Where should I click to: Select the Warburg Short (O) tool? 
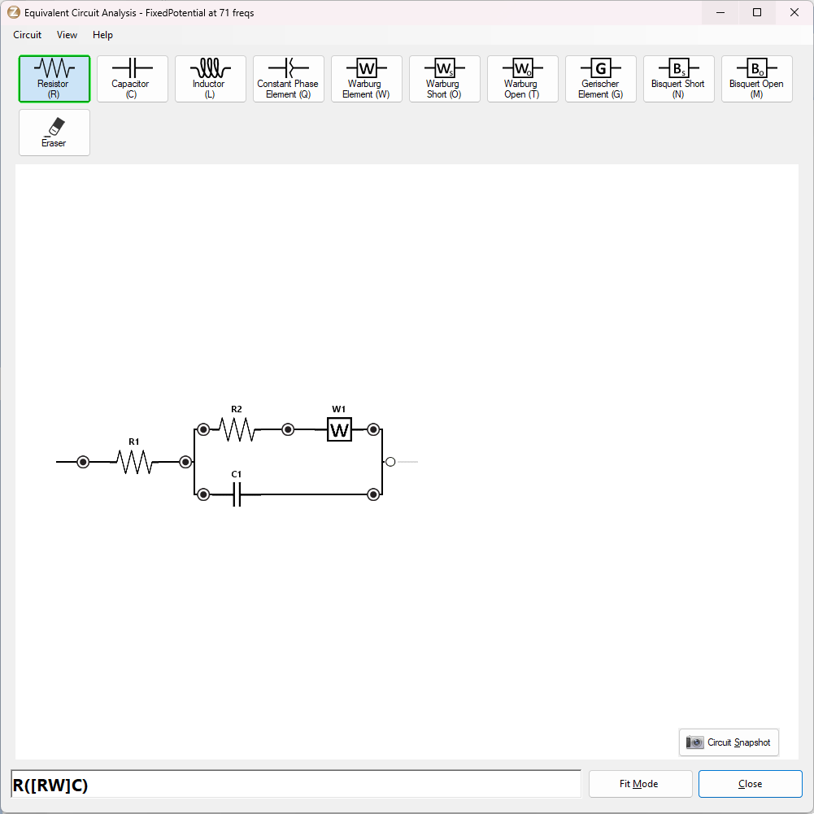coord(444,79)
